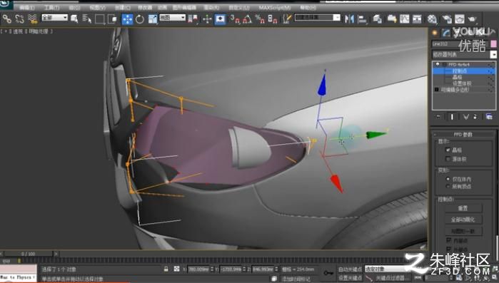Click the Unlink Selection broken-chain icon
This screenshot has height=283, width=499.
(x=20, y=19)
